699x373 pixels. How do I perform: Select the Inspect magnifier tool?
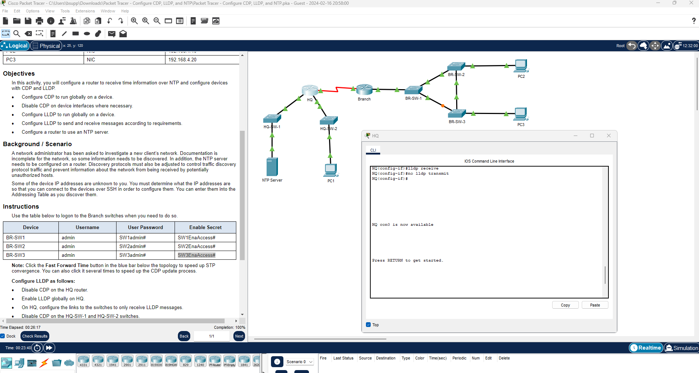click(x=17, y=34)
